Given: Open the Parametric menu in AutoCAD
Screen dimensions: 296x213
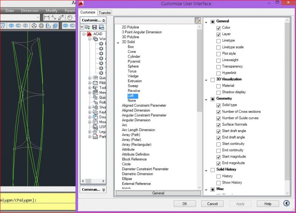Looking at the screenshot, I should (x=70, y=11).
